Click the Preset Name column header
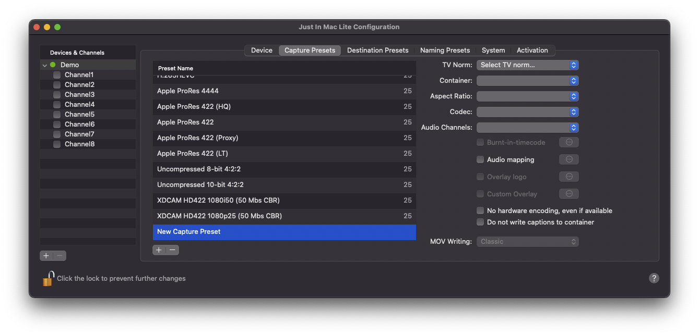 pyautogui.click(x=285, y=68)
